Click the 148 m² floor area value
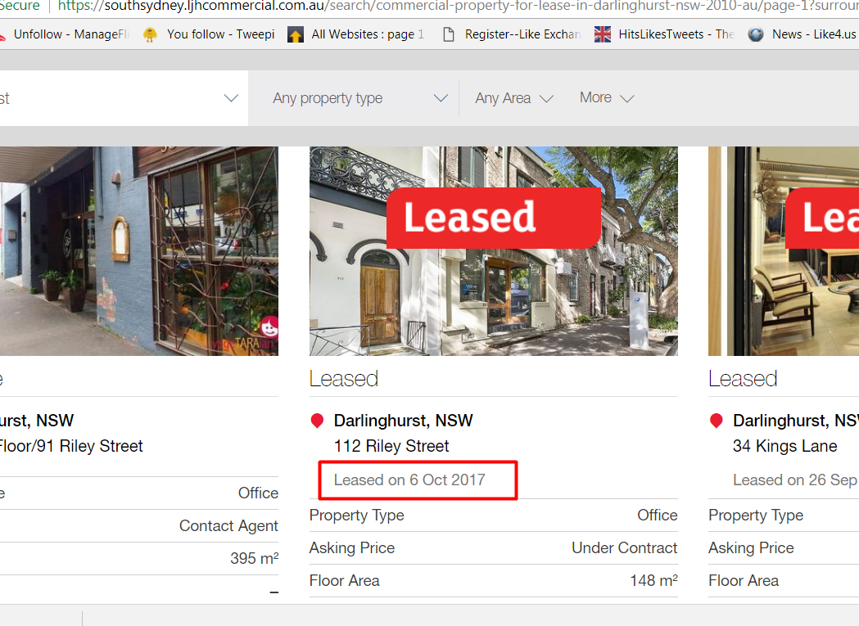 click(654, 580)
